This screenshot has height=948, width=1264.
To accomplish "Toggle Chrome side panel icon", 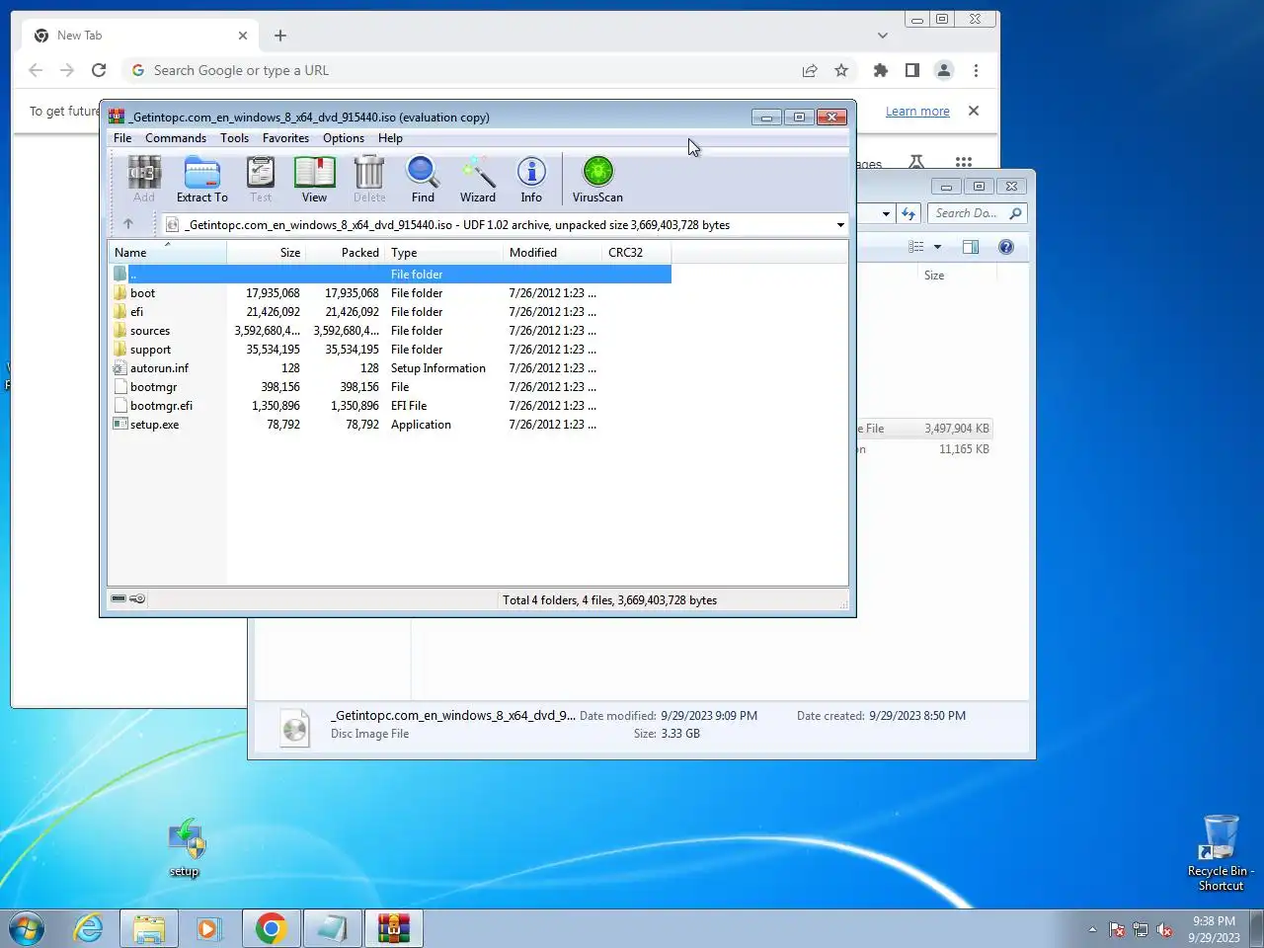I will pyautogui.click(x=912, y=70).
